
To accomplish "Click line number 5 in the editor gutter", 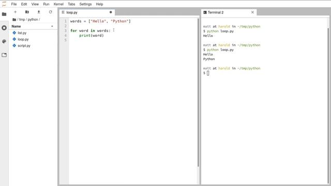I will (x=66, y=40).
